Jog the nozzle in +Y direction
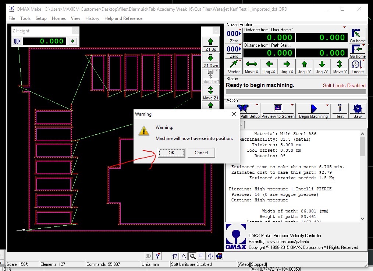The height and width of the screenshot is (271, 373). [304, 67]
